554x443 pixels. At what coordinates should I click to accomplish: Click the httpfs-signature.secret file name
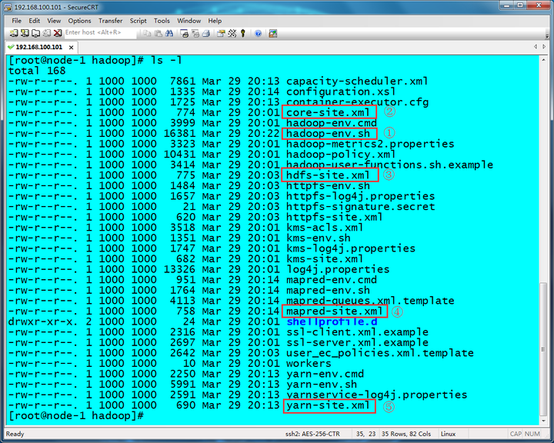pos(360,207)
